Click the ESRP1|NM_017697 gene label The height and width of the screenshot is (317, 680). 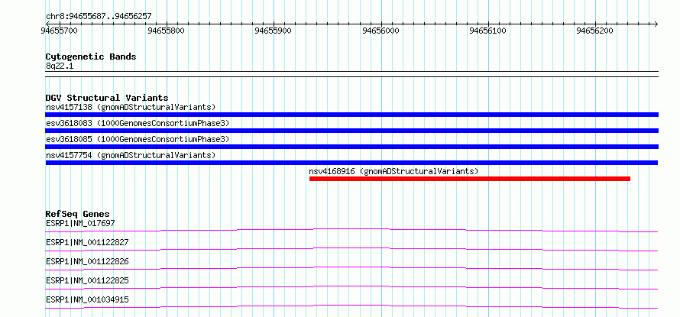[x=80, y=223]
